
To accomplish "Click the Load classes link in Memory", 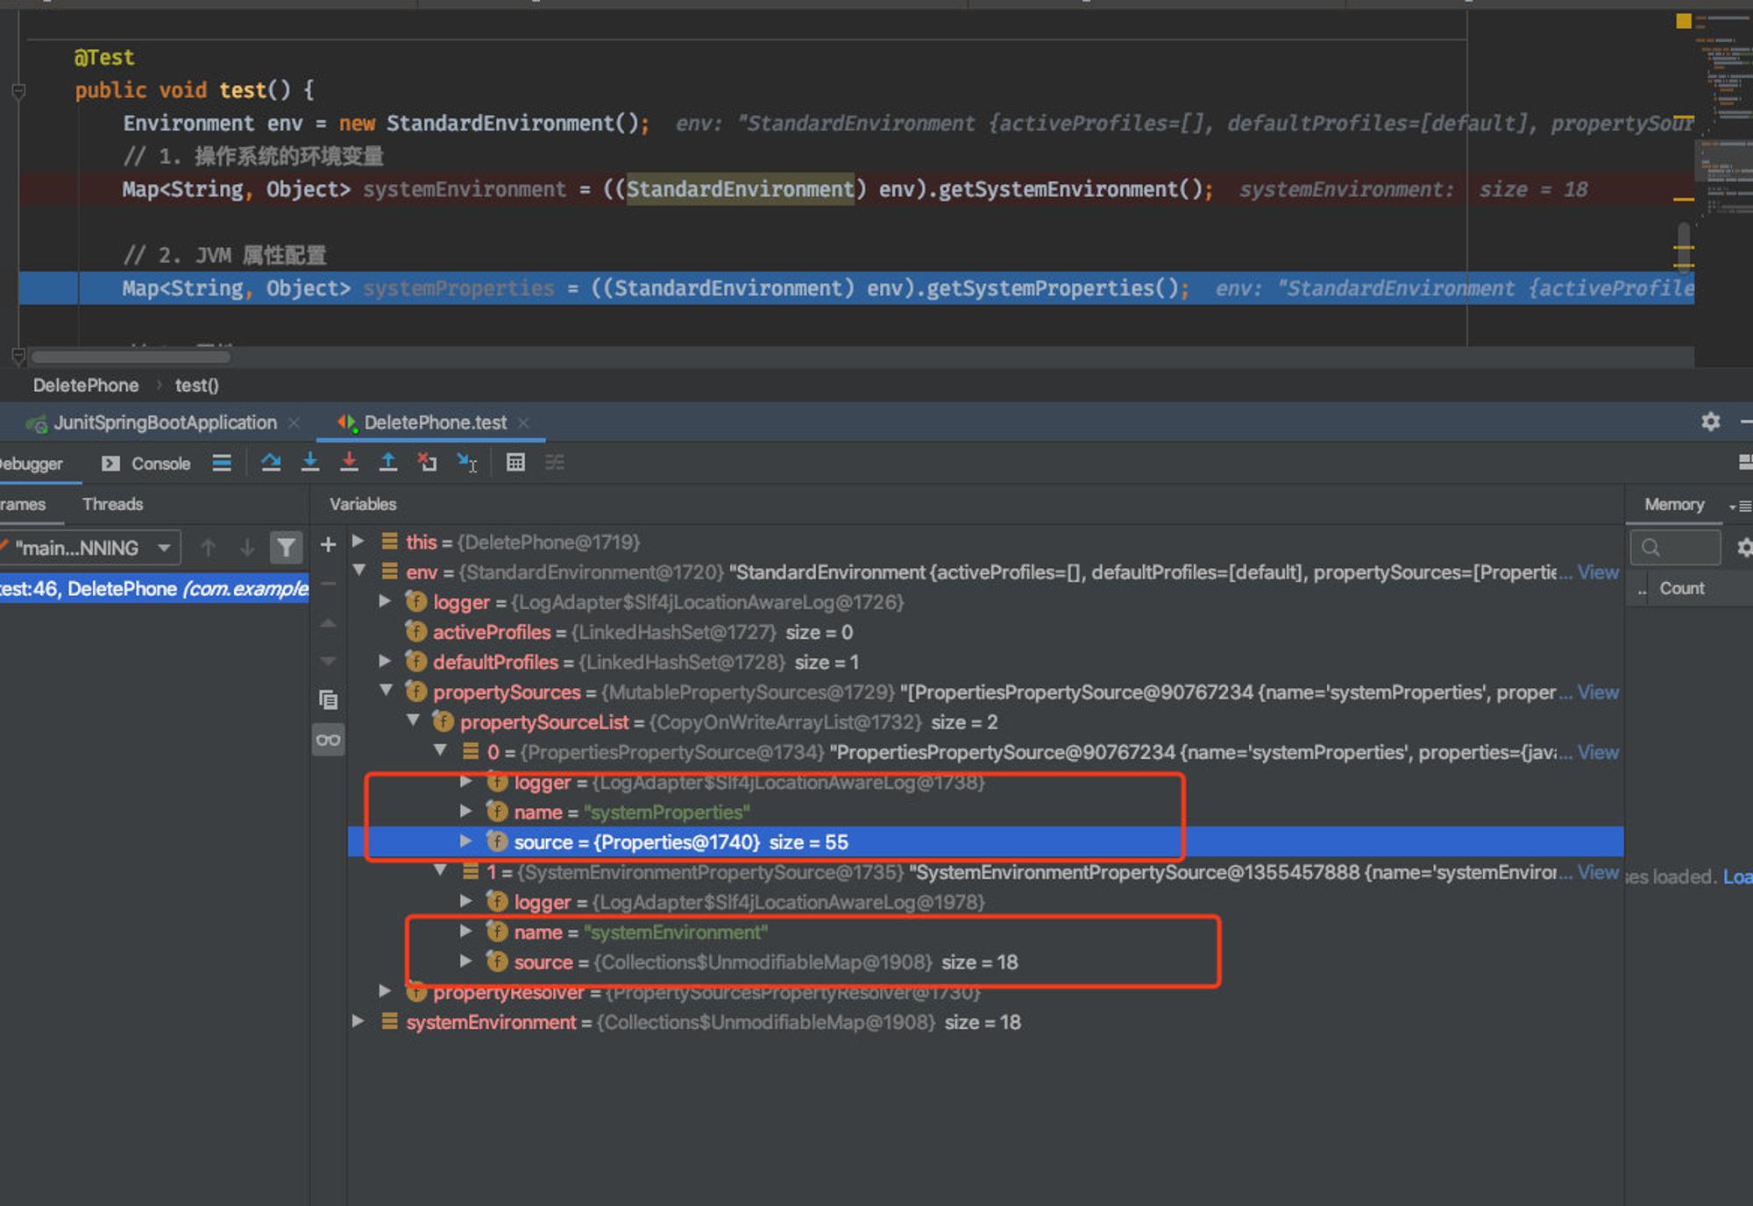I will [1737, 876].
